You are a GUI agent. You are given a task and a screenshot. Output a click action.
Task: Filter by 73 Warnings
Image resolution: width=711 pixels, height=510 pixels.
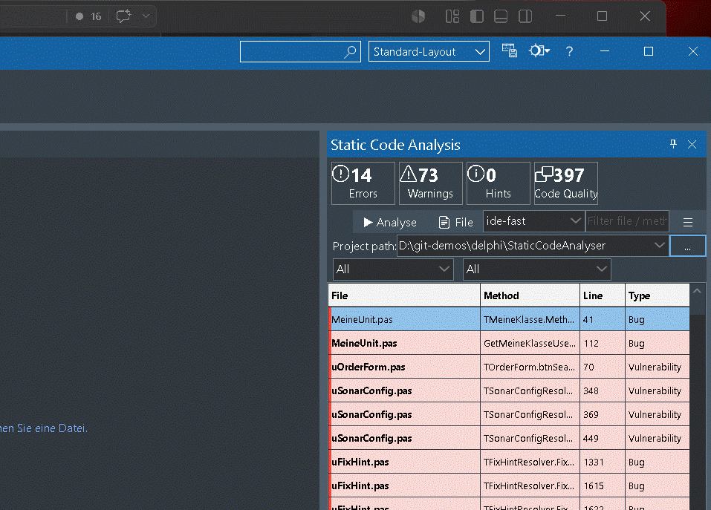coord(430,183)
